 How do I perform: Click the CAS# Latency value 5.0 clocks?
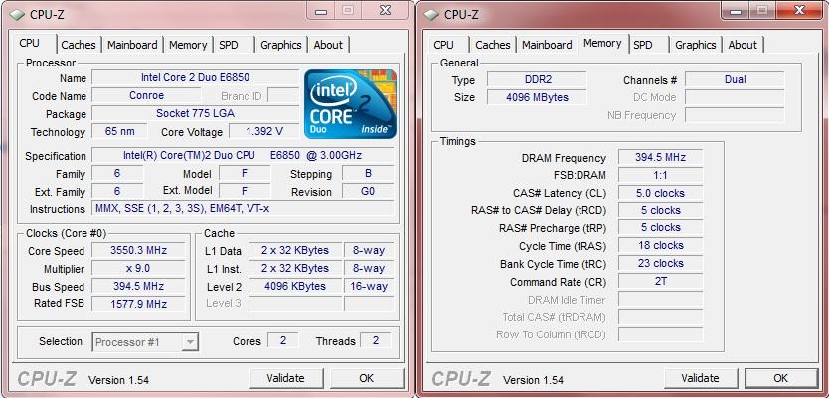pyautogui.click(x=660, y=193)
